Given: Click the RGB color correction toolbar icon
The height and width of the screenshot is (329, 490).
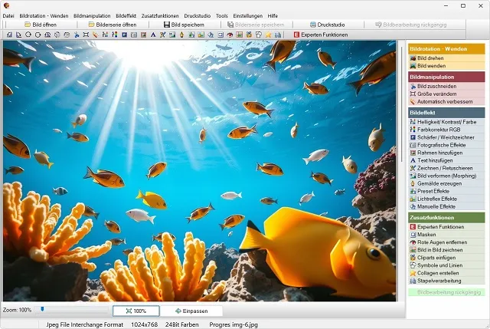Looking at the screenshot, I should [x=115, y=35].
